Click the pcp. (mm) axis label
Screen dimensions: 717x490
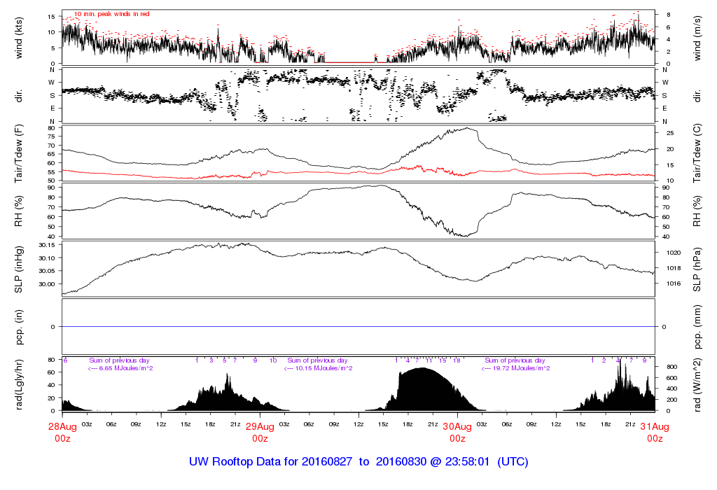[697, 326]
